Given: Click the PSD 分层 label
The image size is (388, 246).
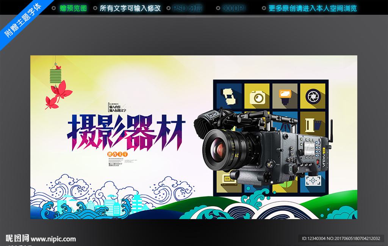Looking at the screenshot, I should click(187, 8).
